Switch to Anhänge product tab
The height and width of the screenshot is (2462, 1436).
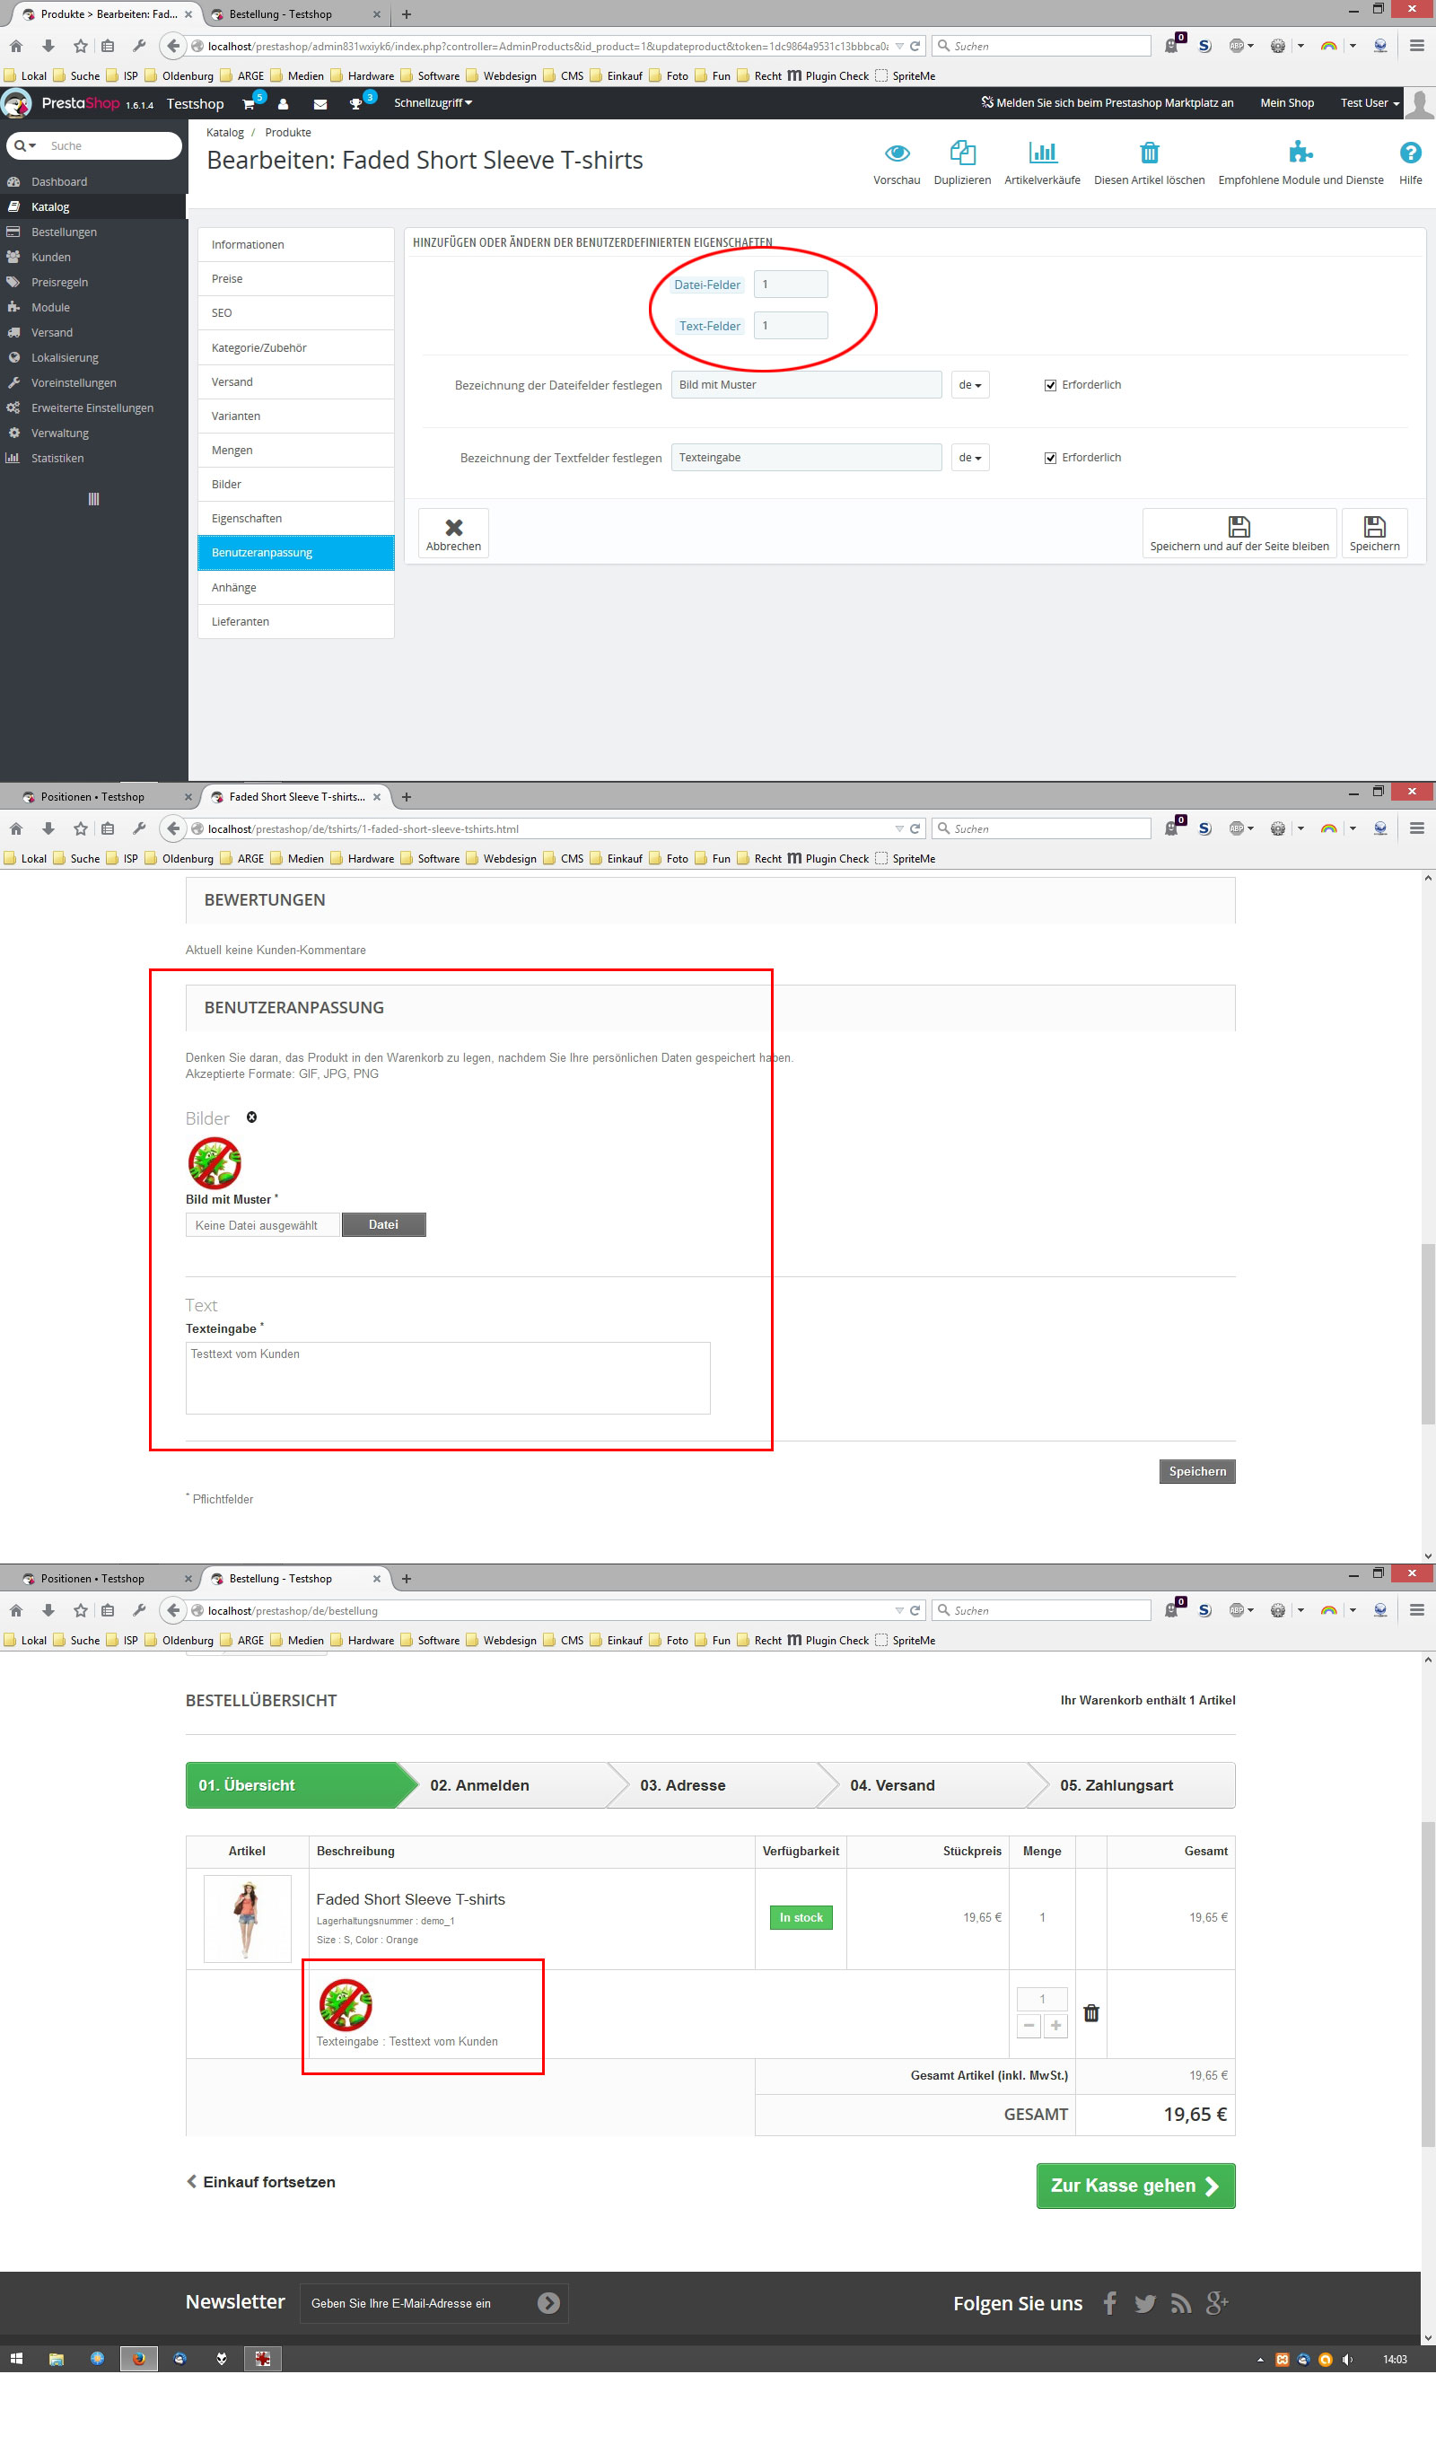(296, 587)
